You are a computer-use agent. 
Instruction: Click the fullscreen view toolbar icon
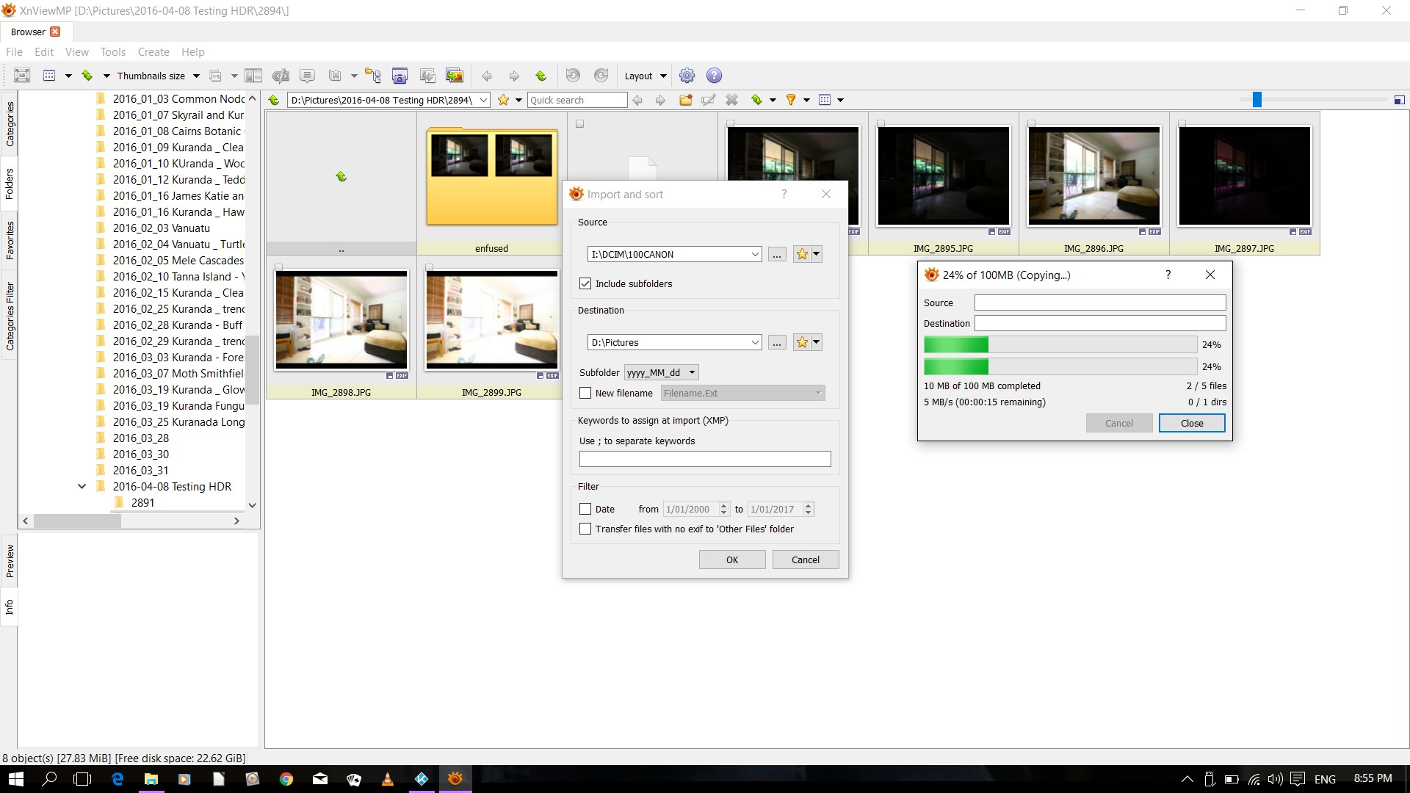tap(22, 76)
